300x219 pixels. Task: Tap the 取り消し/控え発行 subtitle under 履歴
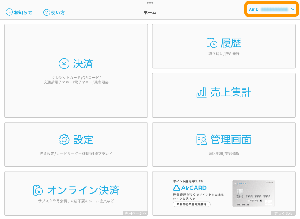pos(224,54)
